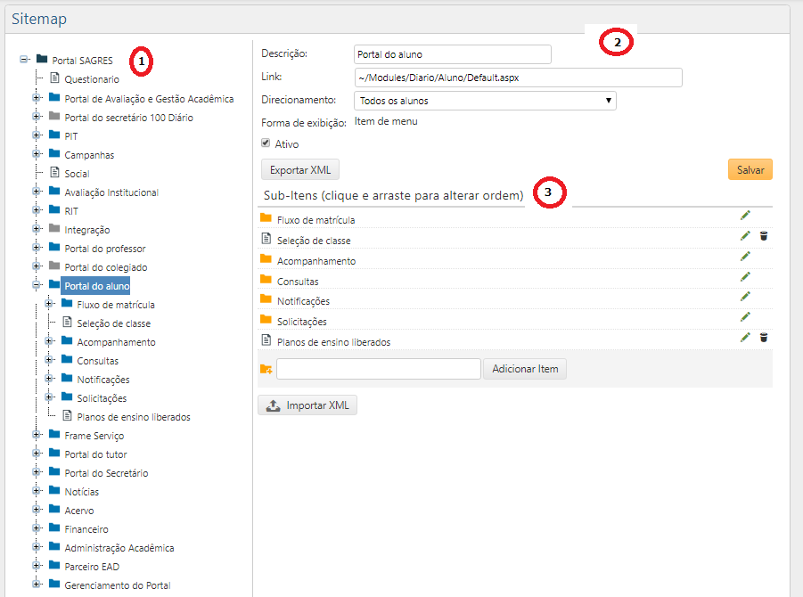The image size is (803, 597).
Task: Click the Importar XML button
Action: pyautogui.click(x=307, y=405)
